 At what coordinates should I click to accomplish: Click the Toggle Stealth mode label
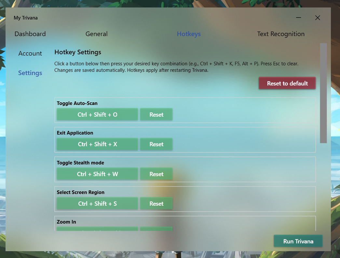click(80, 163)
